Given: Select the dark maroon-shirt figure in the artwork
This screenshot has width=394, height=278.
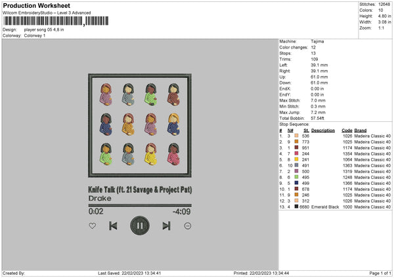Looking at the screenshot, I should click(173, 94).
